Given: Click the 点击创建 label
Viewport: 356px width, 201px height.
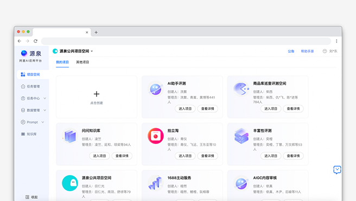Looking at the screenshot, I should pyautogui.click(x=97, y=103).
